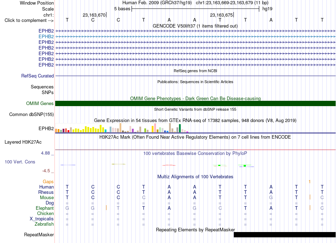Click the Dog alignment row label
This screenshot has width=336, height=243.
50,203
